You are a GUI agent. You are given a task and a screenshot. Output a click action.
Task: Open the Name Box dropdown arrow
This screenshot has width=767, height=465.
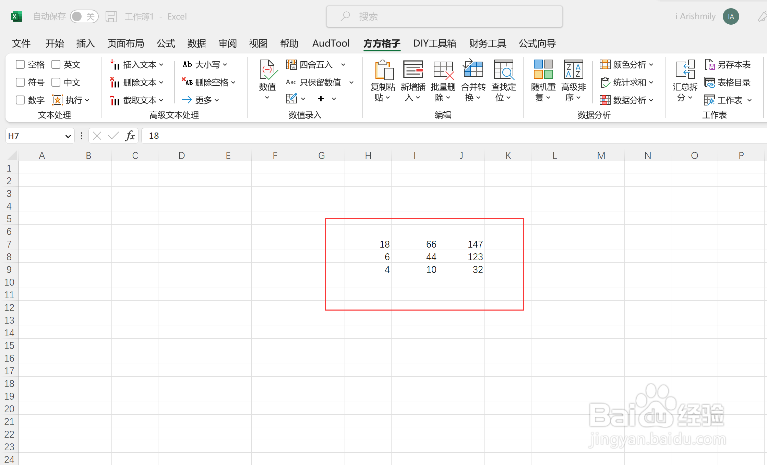[x=68, y=136]
